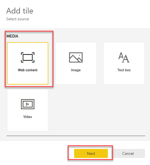The image size is (150, 165).
Task: Select the Image picture icon
Action: [76, 57]
